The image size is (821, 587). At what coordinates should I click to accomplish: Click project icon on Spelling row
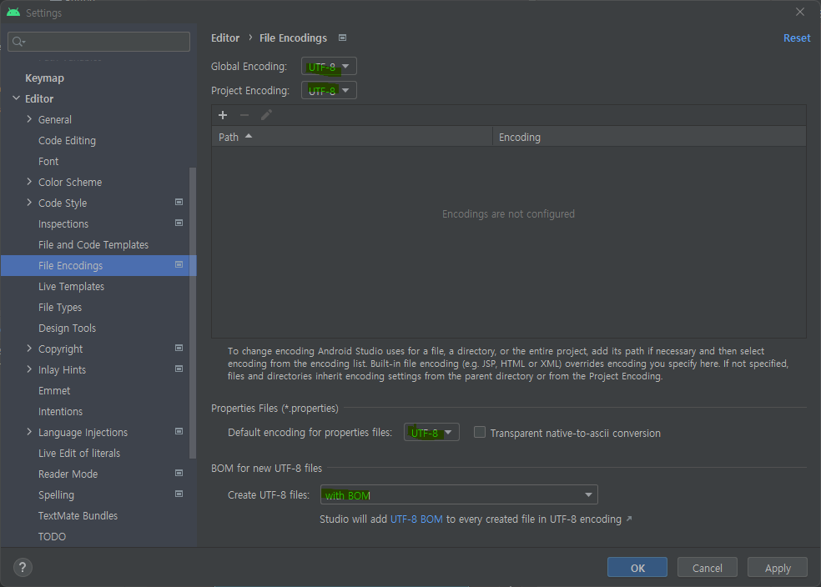[179, 494]
